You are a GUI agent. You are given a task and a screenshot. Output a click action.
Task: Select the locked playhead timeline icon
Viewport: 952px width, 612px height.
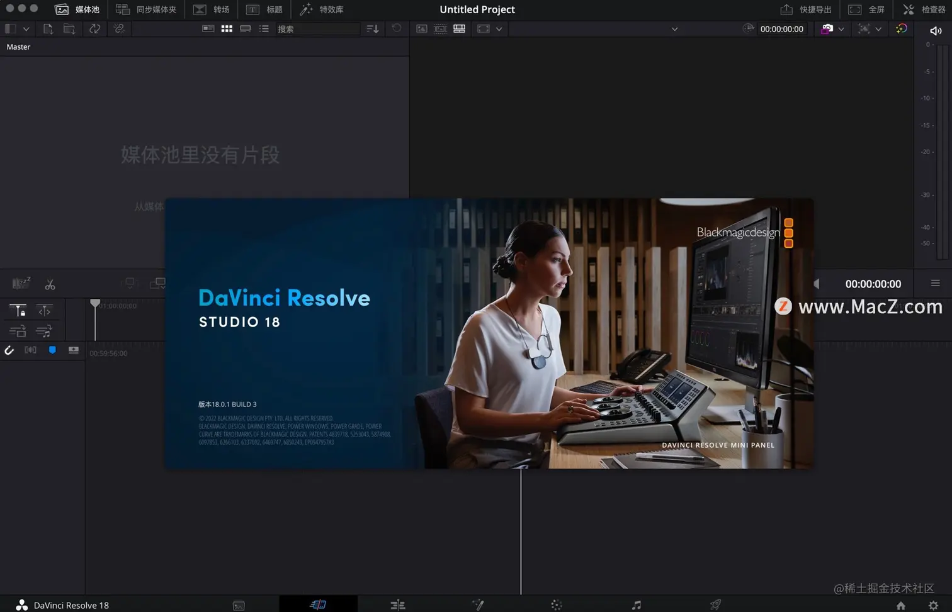tap(18, 311)
